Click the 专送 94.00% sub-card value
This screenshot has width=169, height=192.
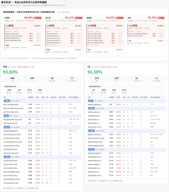click(119, 26)
